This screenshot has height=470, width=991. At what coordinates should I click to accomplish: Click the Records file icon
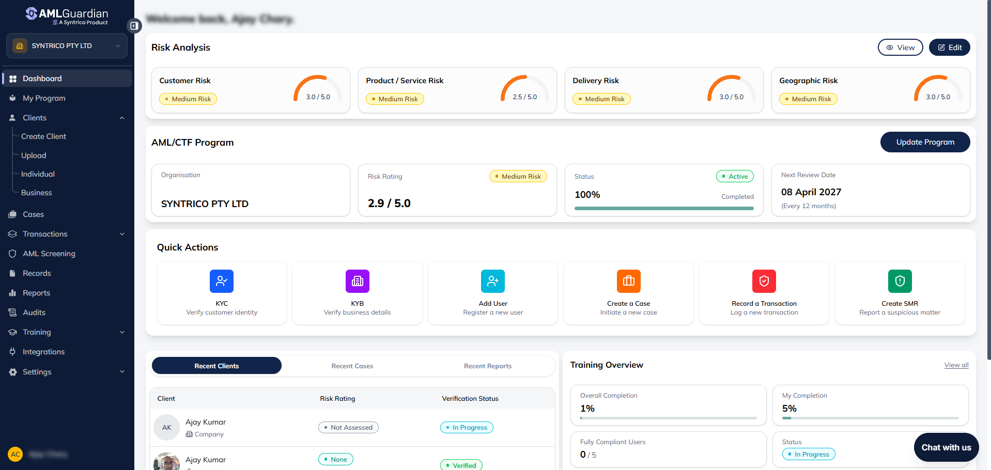13,273
